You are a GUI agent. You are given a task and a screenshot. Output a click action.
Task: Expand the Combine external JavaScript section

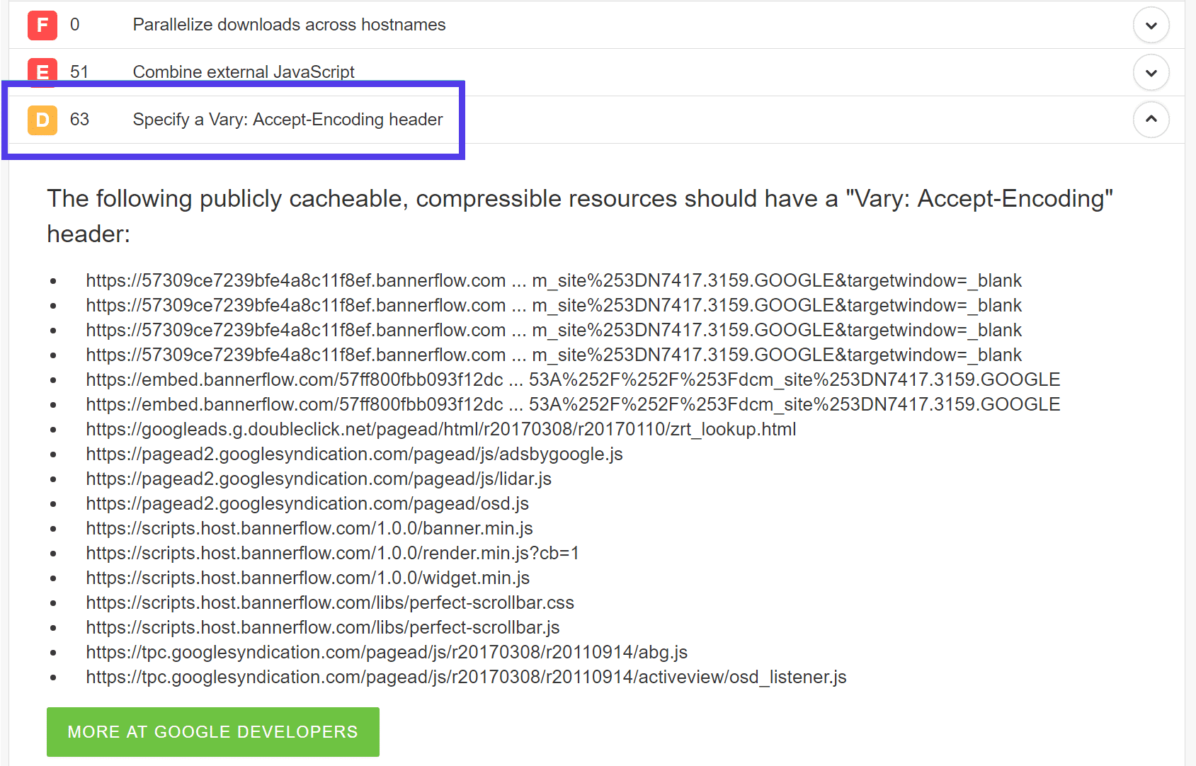(x=1151, y=72)
